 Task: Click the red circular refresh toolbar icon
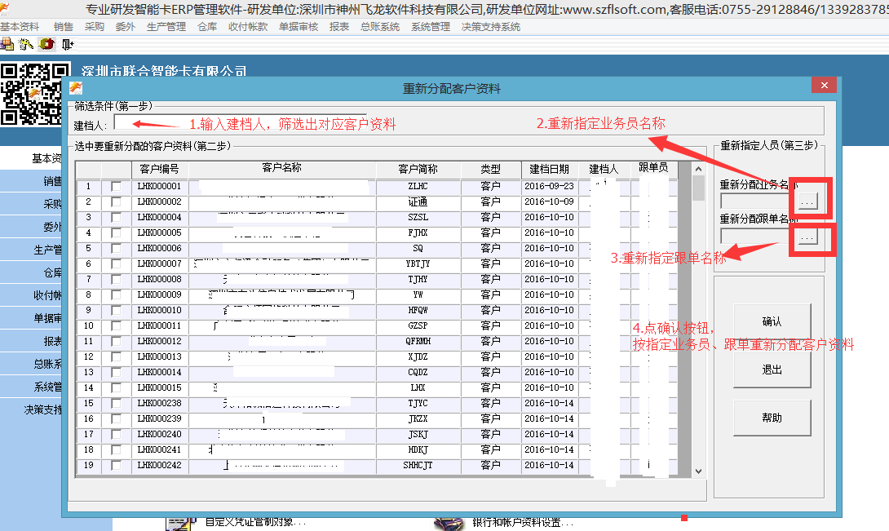click(46, 44)
